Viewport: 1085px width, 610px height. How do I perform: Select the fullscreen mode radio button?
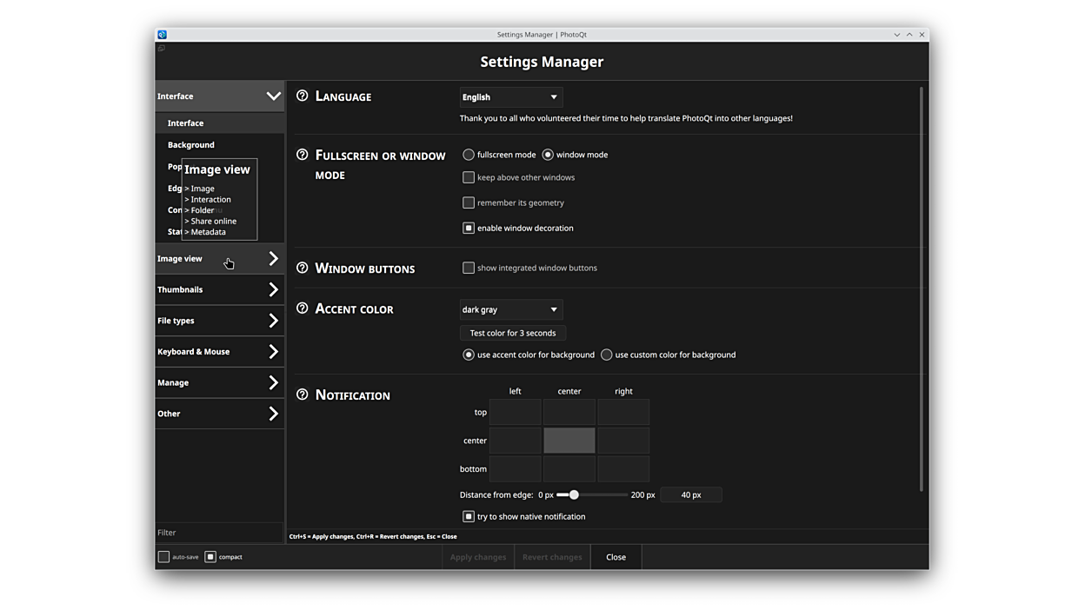pos(469,155)
